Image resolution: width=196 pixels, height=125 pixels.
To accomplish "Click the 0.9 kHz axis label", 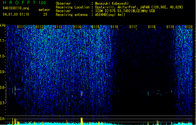I will click(x=2, y=72).
